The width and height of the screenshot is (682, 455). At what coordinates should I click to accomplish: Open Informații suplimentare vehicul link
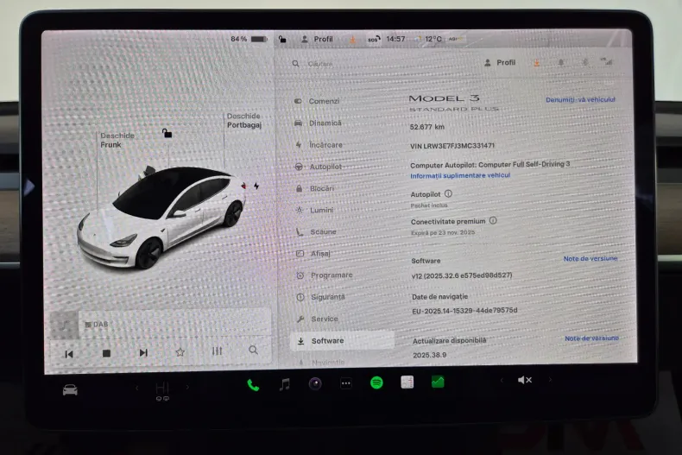coord(460,175)
